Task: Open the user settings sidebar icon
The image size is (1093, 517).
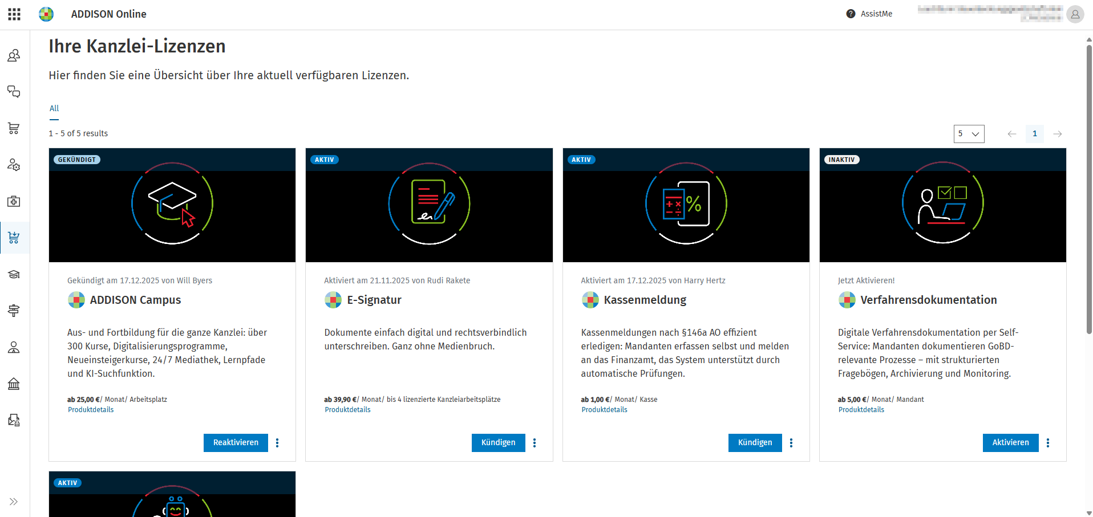Action: coord(14,165)
